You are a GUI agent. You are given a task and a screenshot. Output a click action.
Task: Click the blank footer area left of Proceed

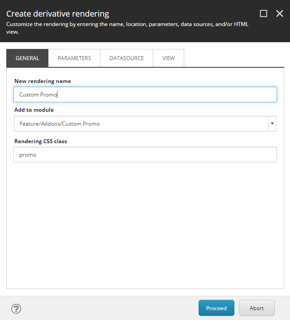click(108, 308)
